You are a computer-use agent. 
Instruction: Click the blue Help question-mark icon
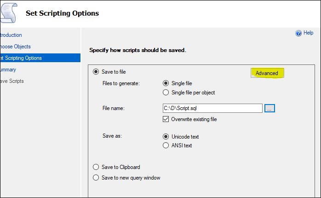298,33
